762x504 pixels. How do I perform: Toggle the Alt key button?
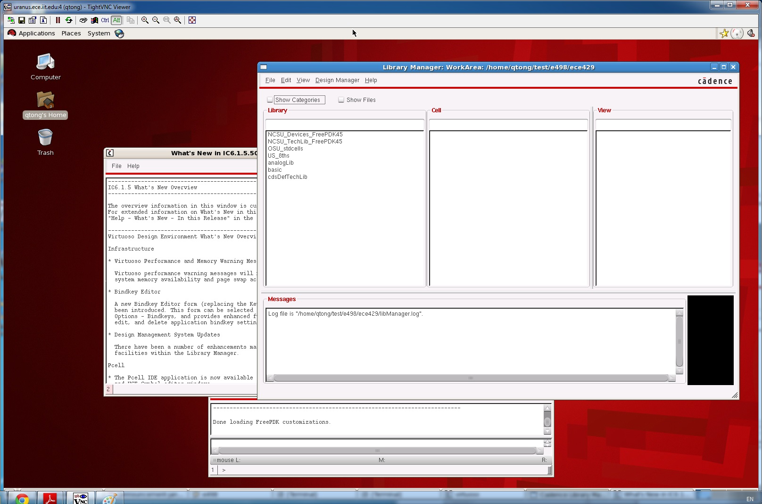point(116,20)
